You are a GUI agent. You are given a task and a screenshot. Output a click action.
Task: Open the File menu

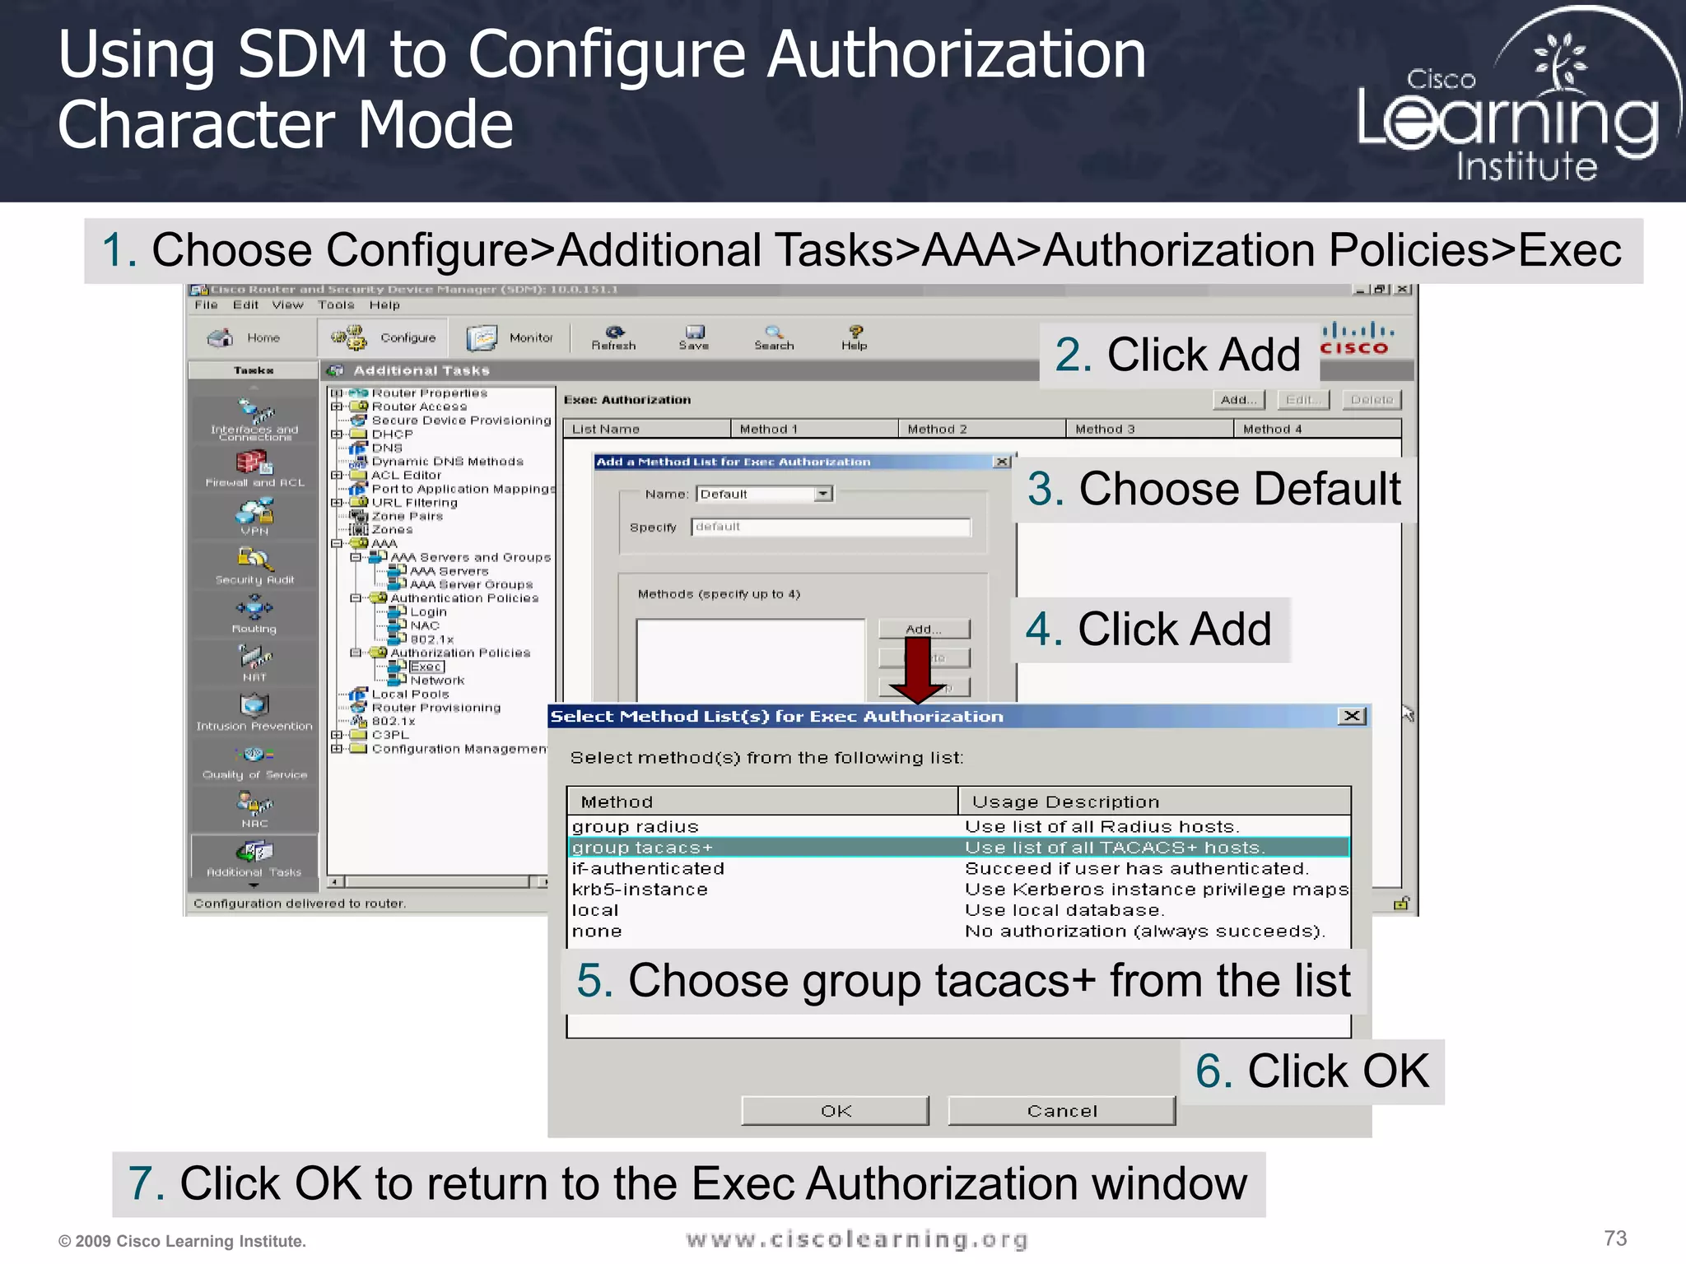tap(206, 305)
